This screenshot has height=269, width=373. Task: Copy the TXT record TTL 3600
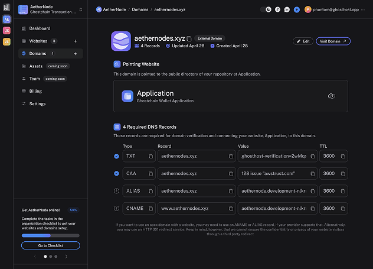343,156
